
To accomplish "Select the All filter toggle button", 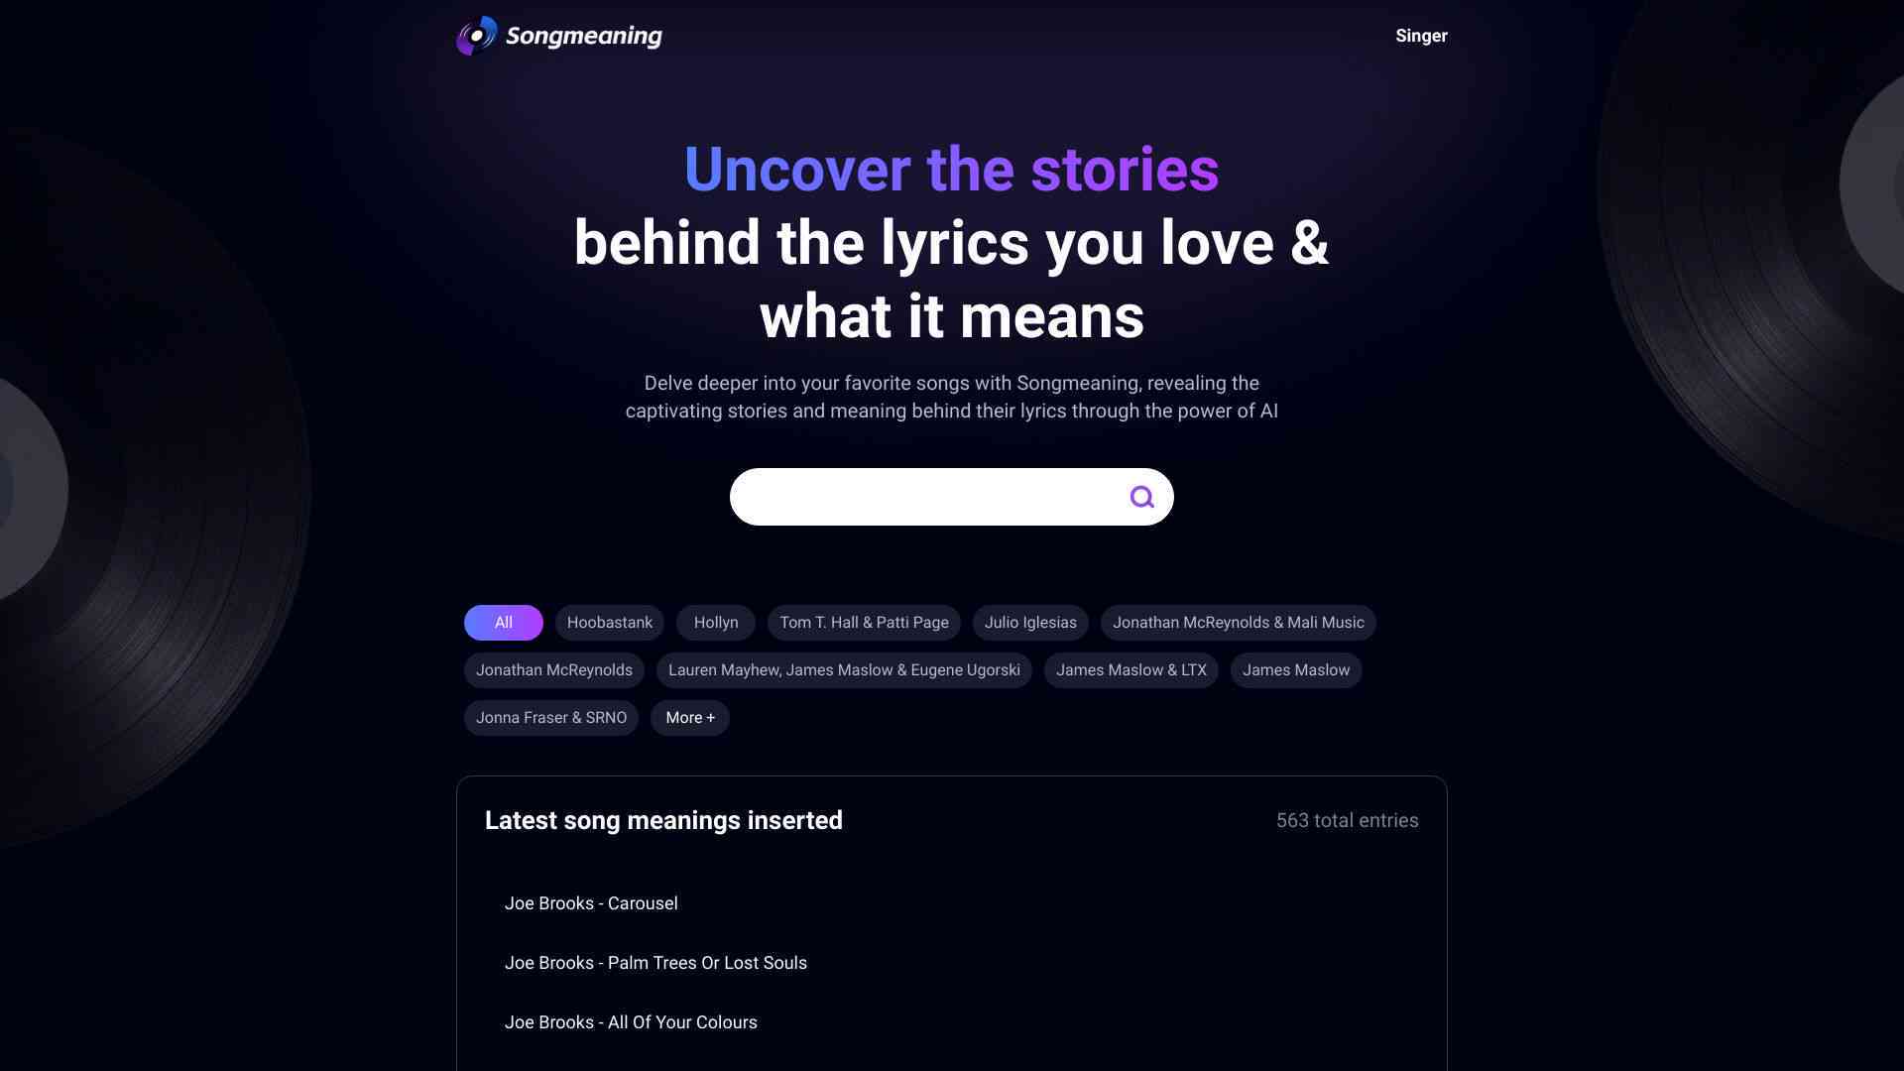I will tap(502, 623).
